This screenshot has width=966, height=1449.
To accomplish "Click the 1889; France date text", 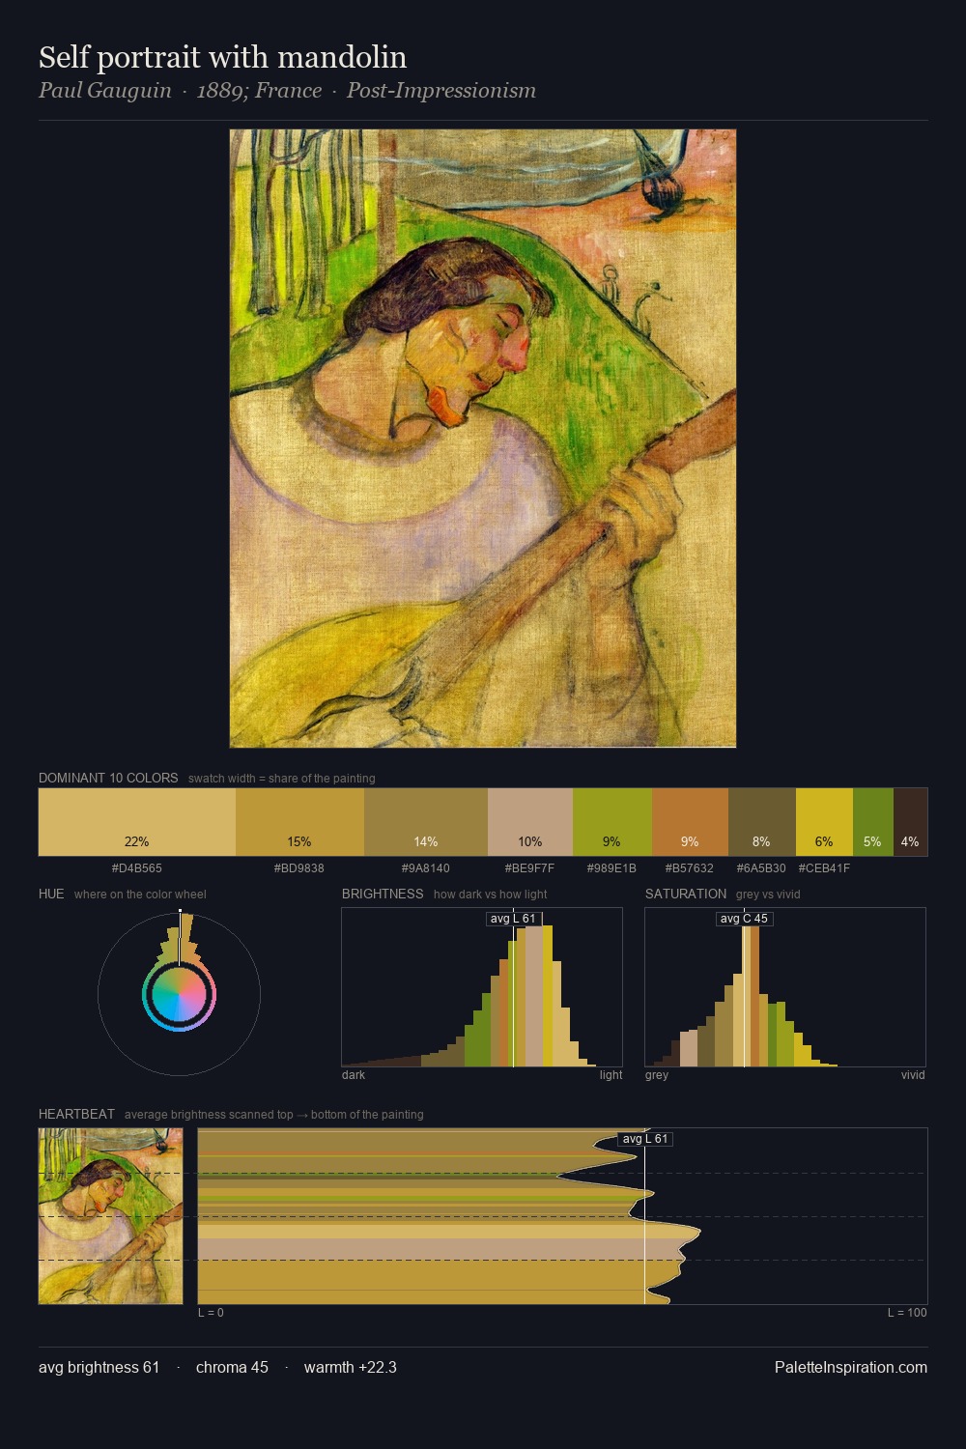I will tap(259, 91).
